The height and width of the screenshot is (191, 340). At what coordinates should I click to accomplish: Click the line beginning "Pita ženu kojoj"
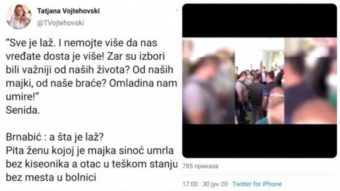point(90,151)
